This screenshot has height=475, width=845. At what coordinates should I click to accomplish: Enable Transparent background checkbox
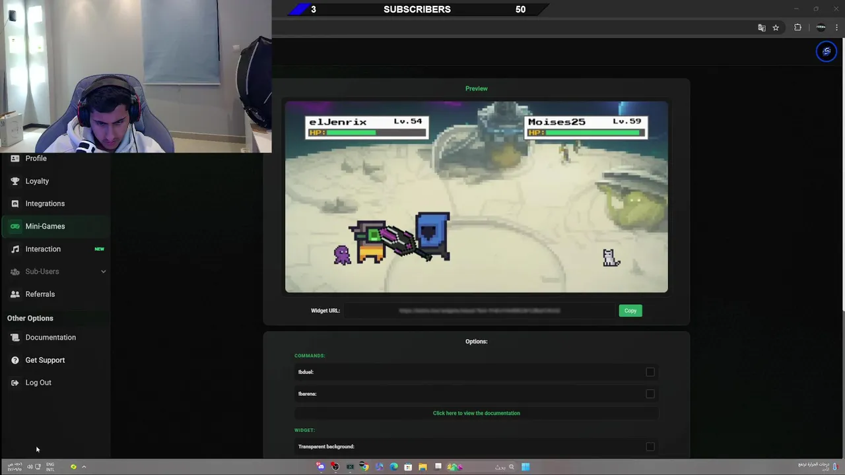tap(650, 447)
